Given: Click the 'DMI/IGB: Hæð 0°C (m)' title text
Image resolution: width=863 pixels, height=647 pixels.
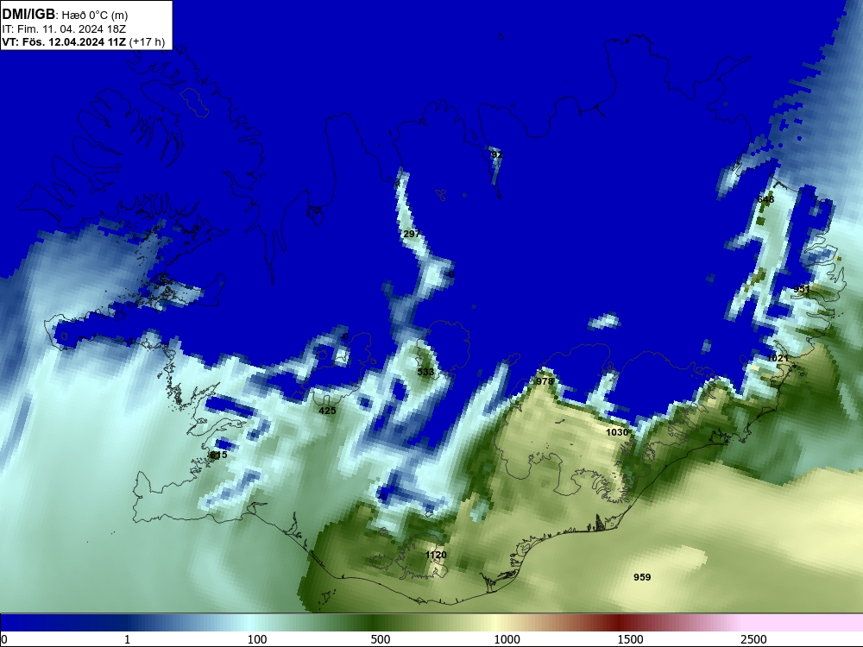Looking at the screenshot, I should 65,15.
